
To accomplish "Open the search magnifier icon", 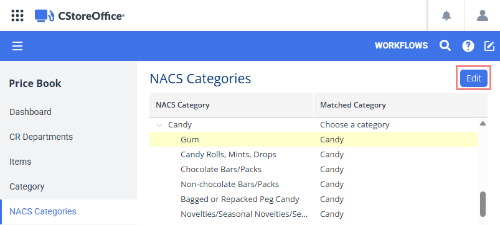I will coord(445,46).
